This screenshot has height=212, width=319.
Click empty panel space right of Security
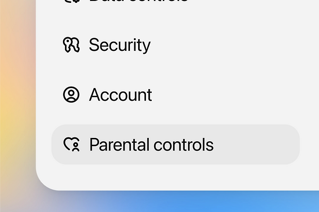coord(233,45)
